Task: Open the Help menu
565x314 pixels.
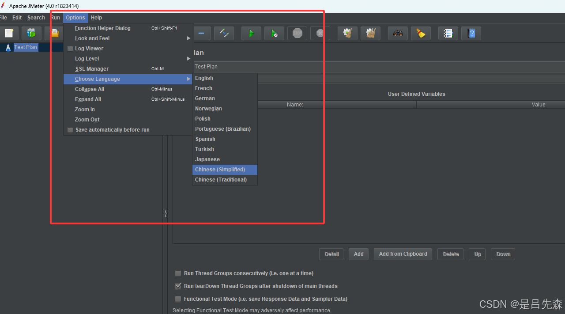Action: coord(96,18)
